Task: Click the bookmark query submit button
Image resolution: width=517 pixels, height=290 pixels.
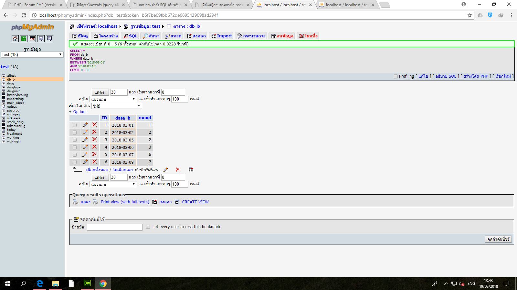Action: (x=498, y=239)
